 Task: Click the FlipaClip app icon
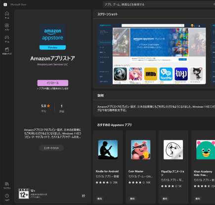(x=173, y=150)
